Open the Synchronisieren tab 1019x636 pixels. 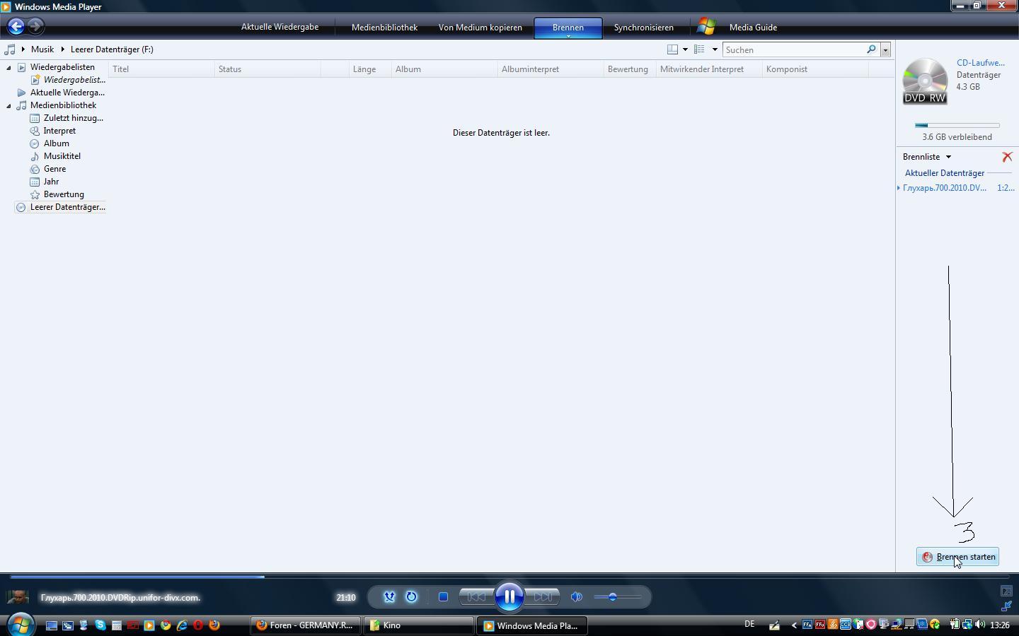click(643, 28)
